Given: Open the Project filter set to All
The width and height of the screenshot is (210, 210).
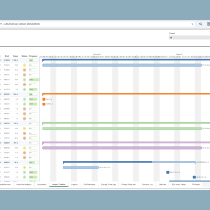Looking at the screenshot, I should tap(189, 37).
